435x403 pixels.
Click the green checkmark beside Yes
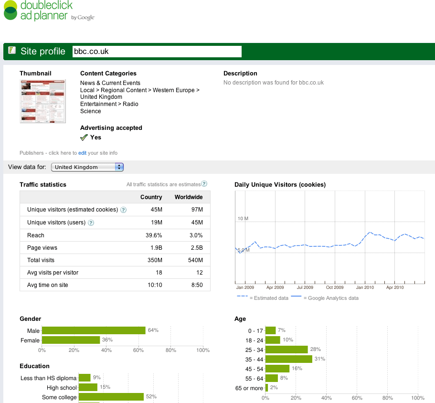[84, 138]
